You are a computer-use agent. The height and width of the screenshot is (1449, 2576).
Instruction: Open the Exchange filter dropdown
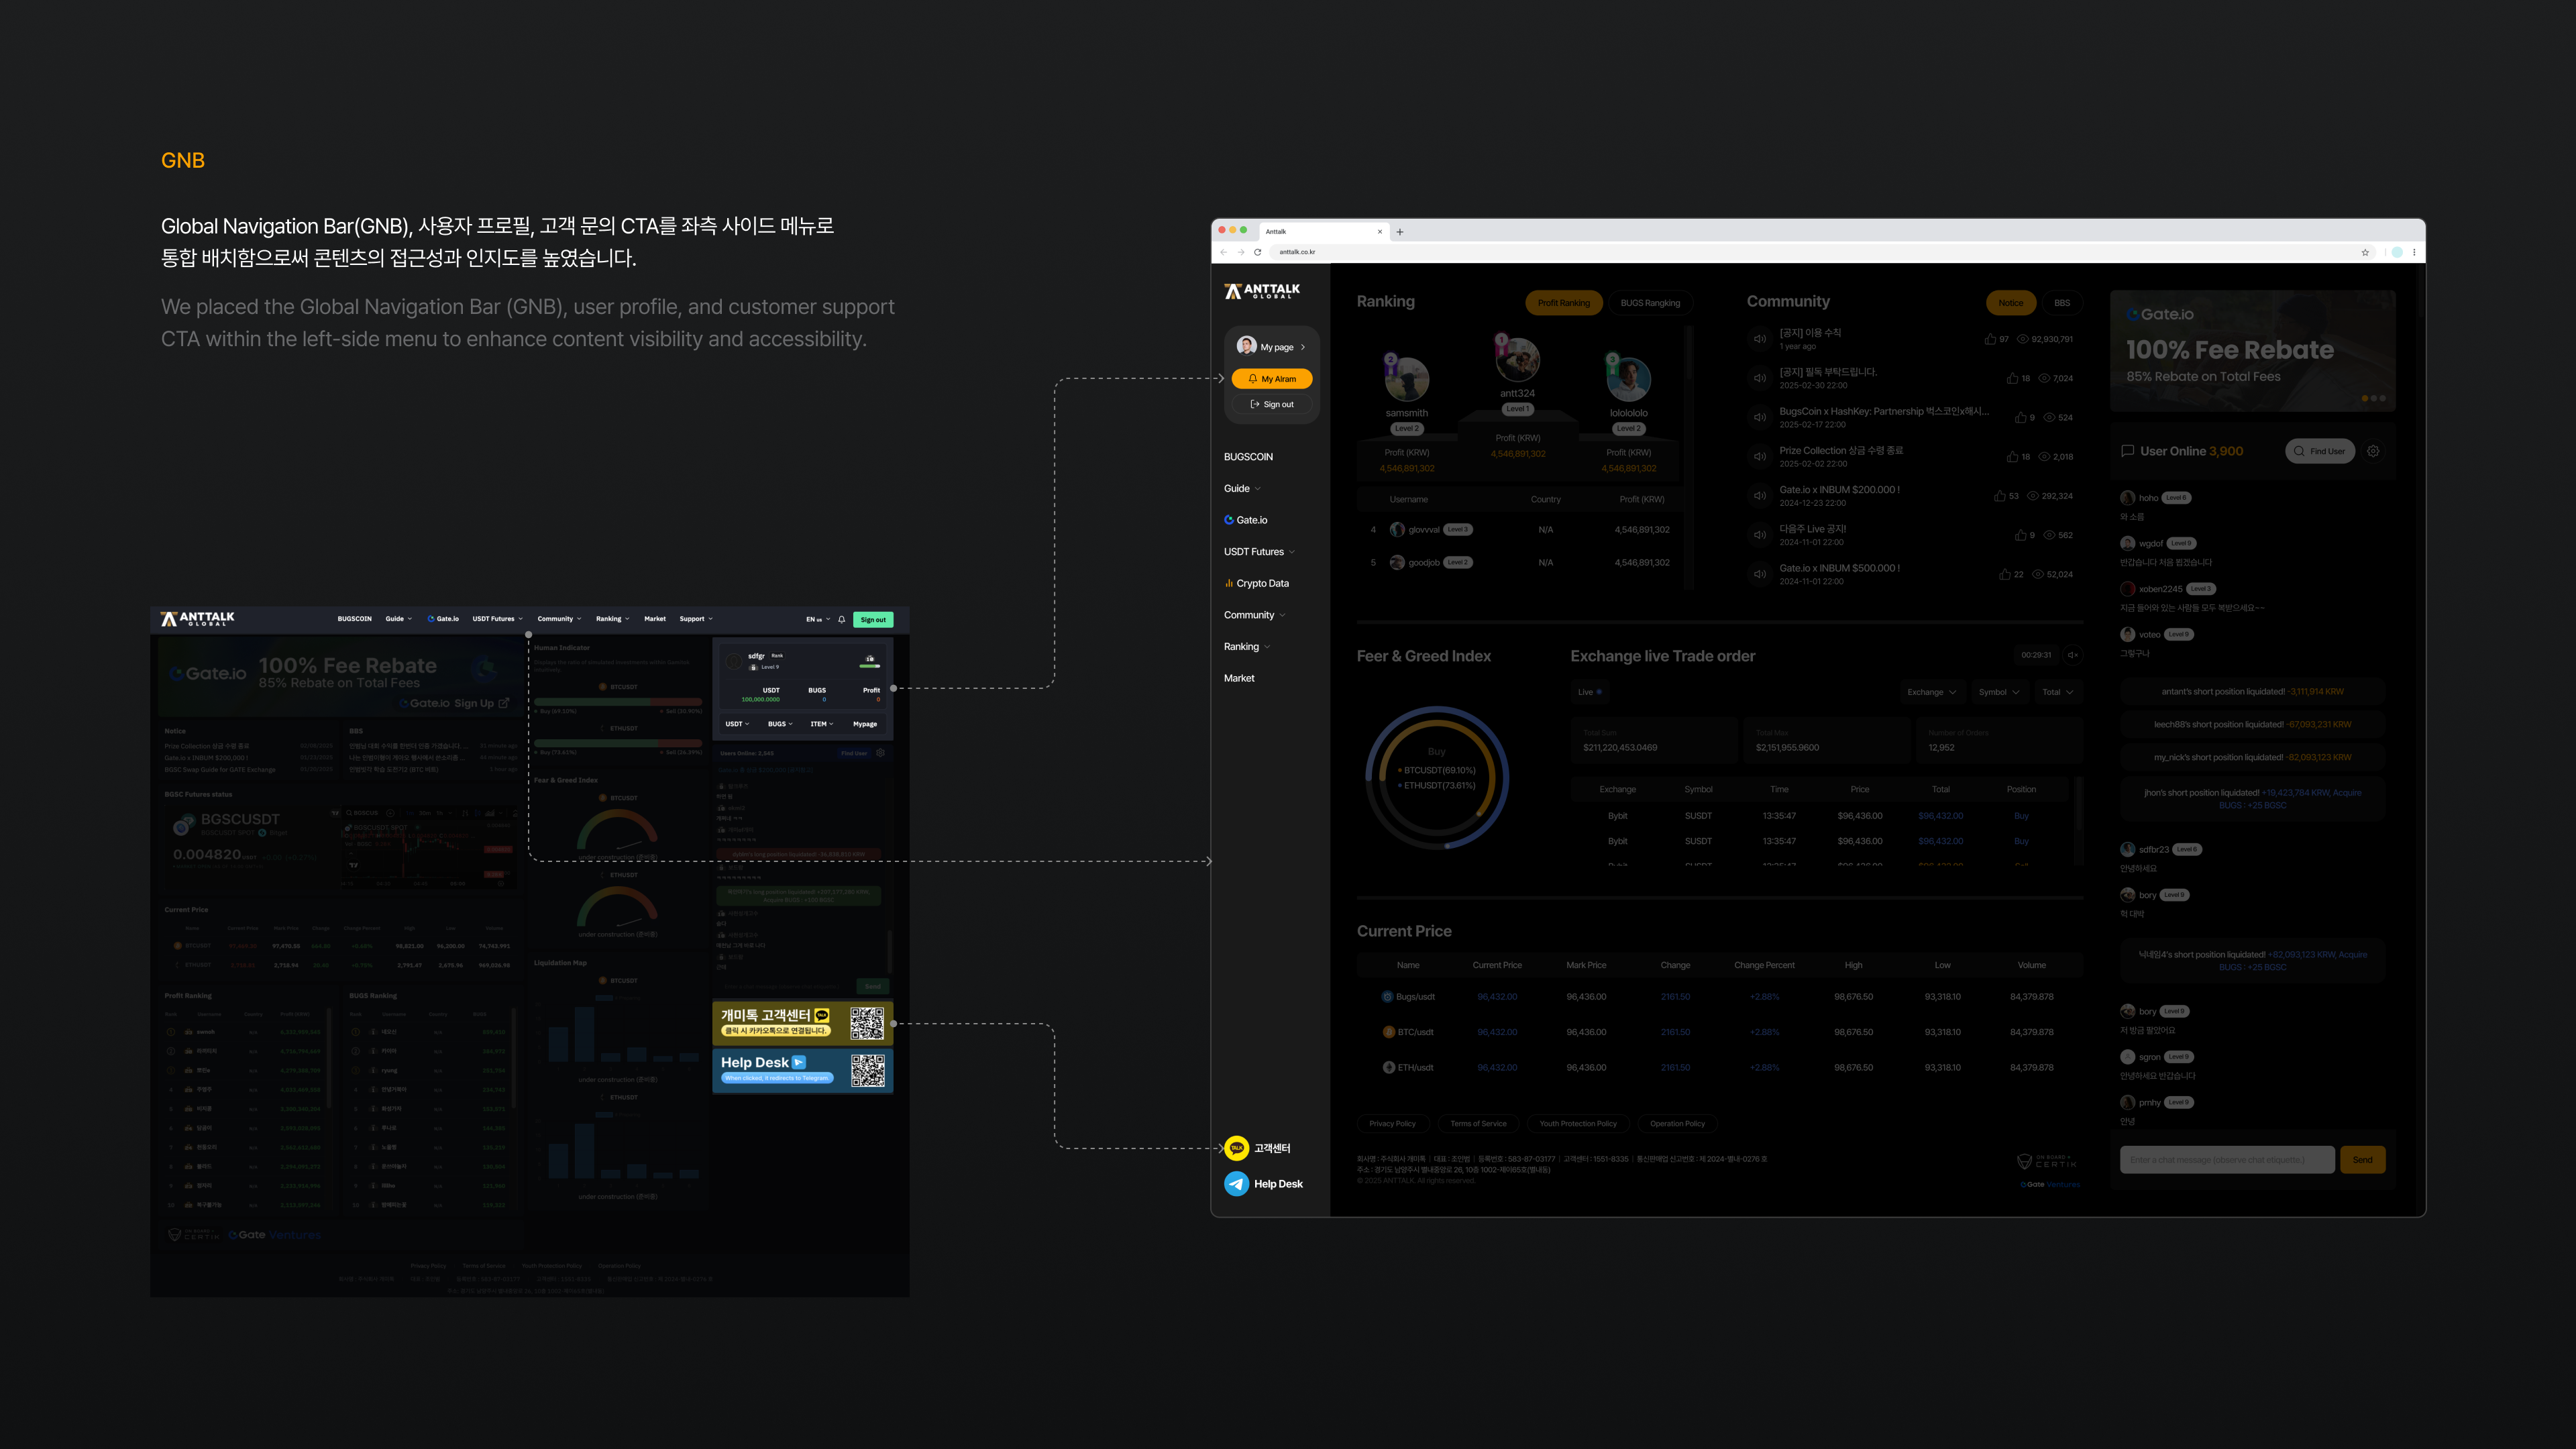1931,692
